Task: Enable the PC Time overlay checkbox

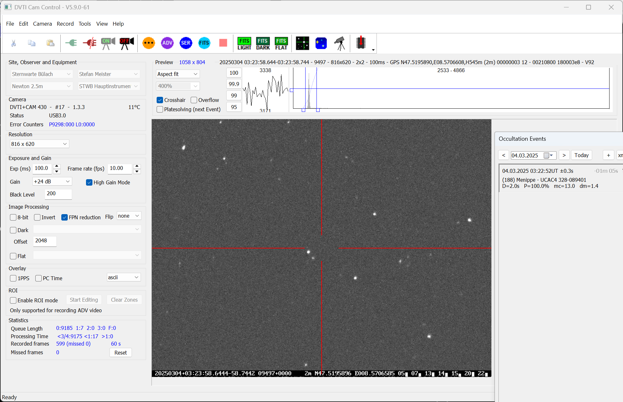Action: tap(39, 278)
